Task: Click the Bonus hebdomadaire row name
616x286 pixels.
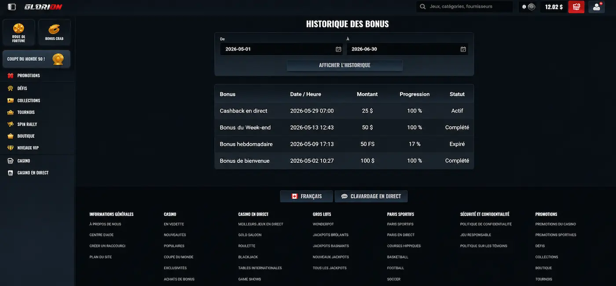Action: 246,144
